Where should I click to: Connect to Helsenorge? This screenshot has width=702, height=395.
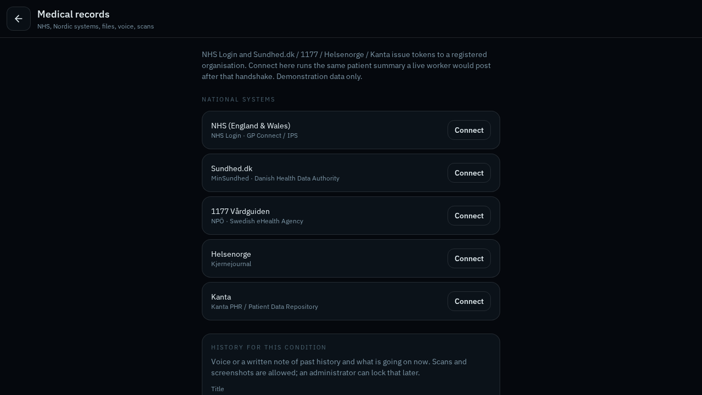click(x=469, y=258)
